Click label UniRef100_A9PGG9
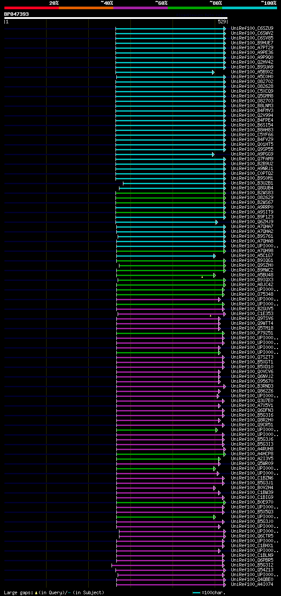This screenshot has width=281, height=596. (x=252, y=154)
